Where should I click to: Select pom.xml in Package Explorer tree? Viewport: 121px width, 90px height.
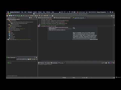tap(12, 38)
